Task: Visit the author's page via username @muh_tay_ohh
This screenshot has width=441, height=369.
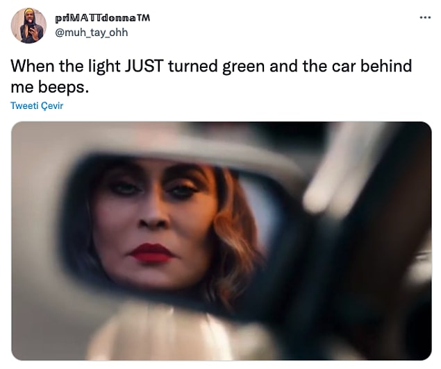Action: (x=92, y=33)
